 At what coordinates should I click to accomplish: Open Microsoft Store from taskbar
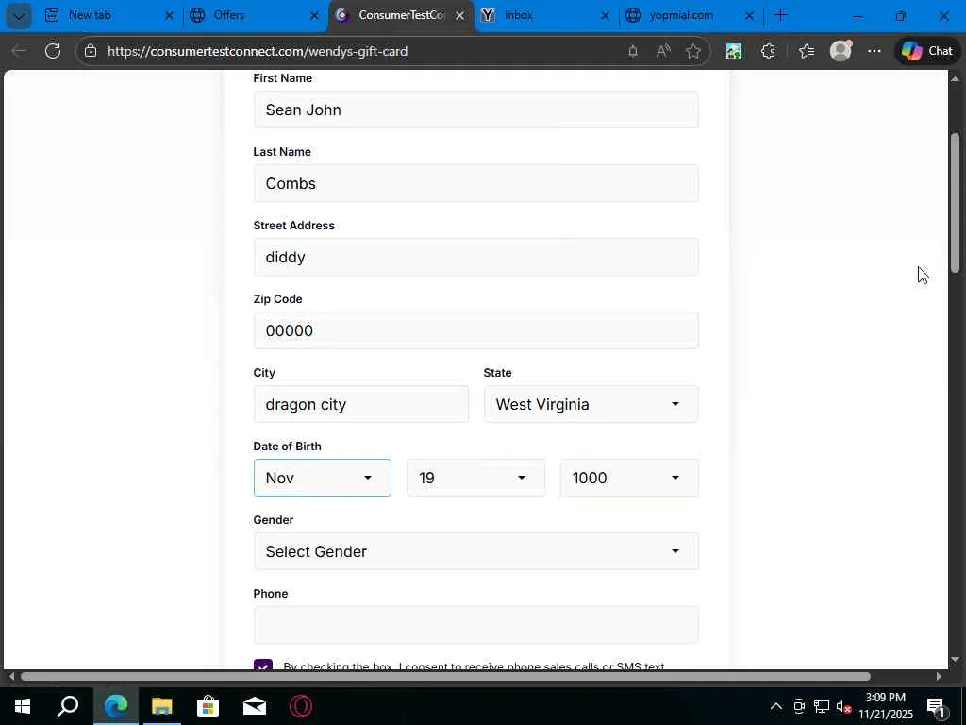(x=208, y=706)
